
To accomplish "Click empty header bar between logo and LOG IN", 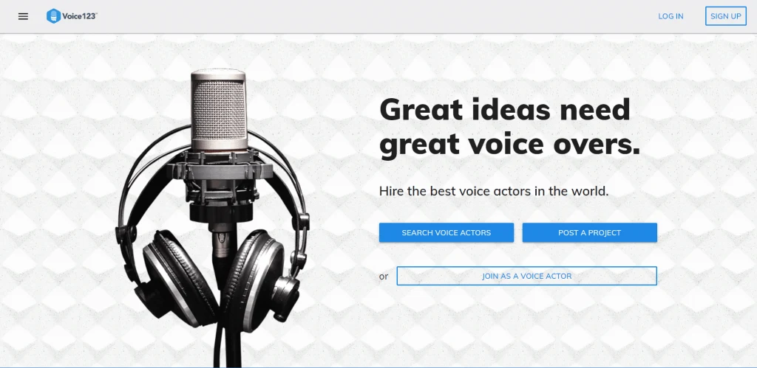I will point(376,16).
